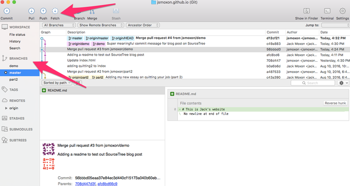Select the master branch in sidebar
This screenshot has height=186, width=350.
pyautogui.click(x=20, y=72)
